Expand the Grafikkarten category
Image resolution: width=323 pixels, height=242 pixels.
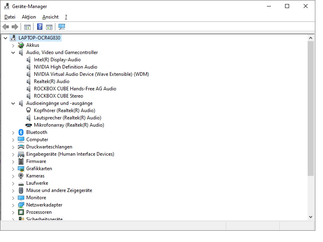13,169
